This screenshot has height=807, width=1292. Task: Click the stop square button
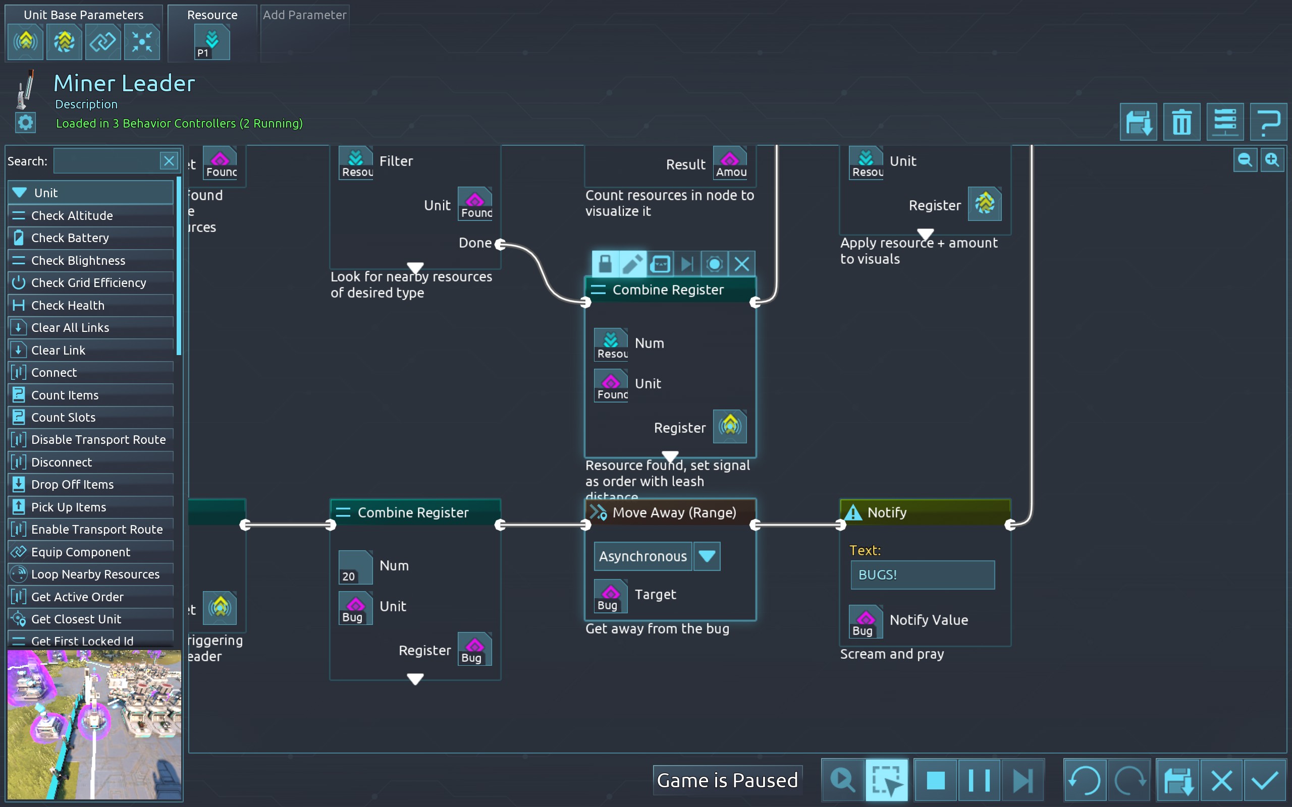point(935,780)
